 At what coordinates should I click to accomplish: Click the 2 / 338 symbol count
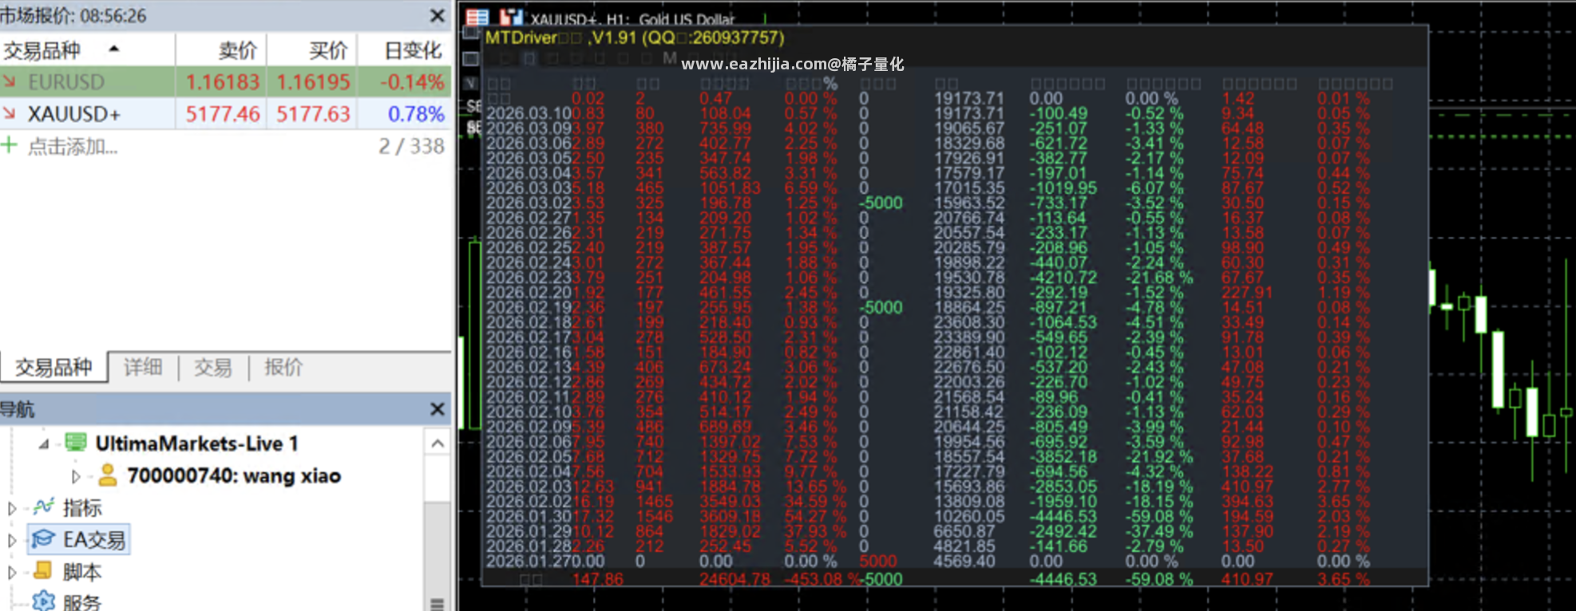point(411,146)
